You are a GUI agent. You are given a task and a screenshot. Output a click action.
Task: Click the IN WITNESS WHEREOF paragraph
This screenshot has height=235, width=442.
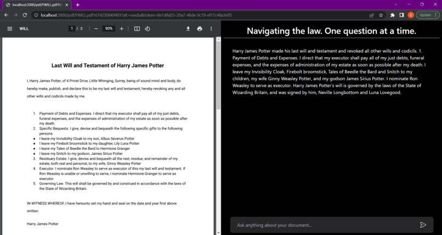[102, 207]
